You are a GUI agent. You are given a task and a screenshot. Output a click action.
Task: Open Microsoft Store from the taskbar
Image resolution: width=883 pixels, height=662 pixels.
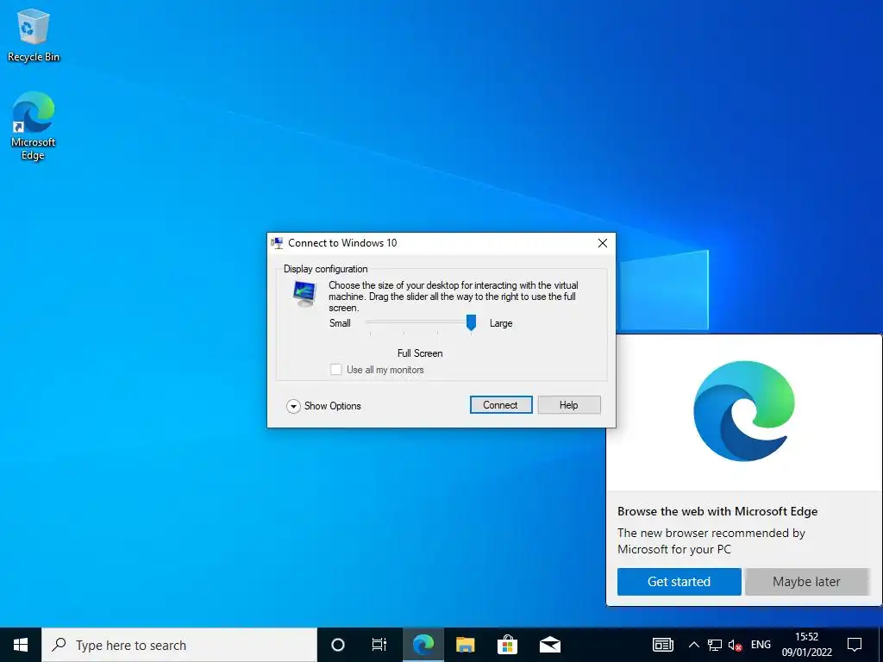point(507,645)
